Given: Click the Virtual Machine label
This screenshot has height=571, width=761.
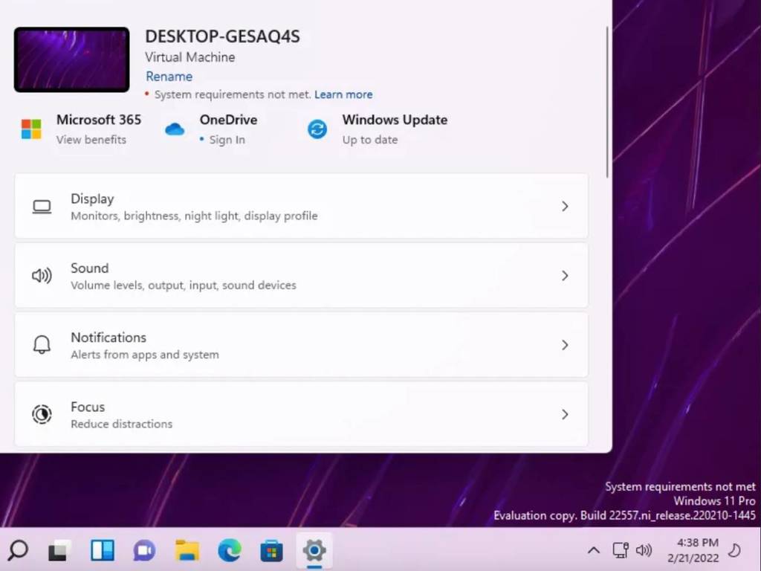Looking at the screenshot, I should 190,57.
